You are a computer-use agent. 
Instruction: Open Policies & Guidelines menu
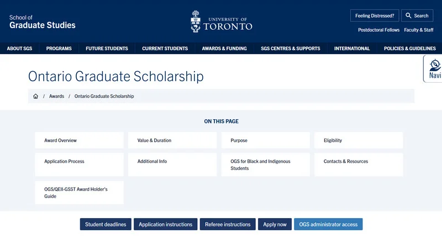409,49
